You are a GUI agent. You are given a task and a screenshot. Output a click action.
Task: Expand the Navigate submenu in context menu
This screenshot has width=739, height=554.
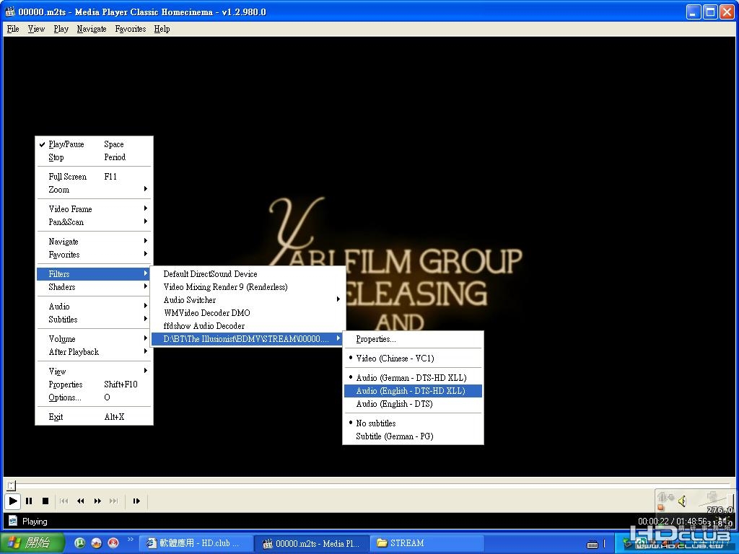[95, 242]
